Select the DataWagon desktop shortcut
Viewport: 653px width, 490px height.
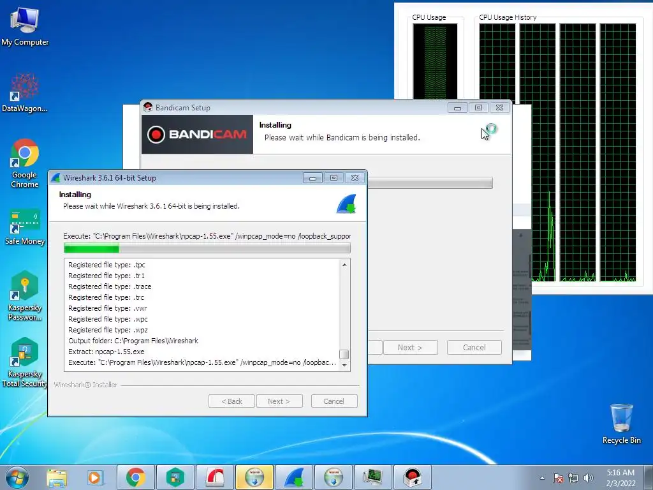pos(25,93)
